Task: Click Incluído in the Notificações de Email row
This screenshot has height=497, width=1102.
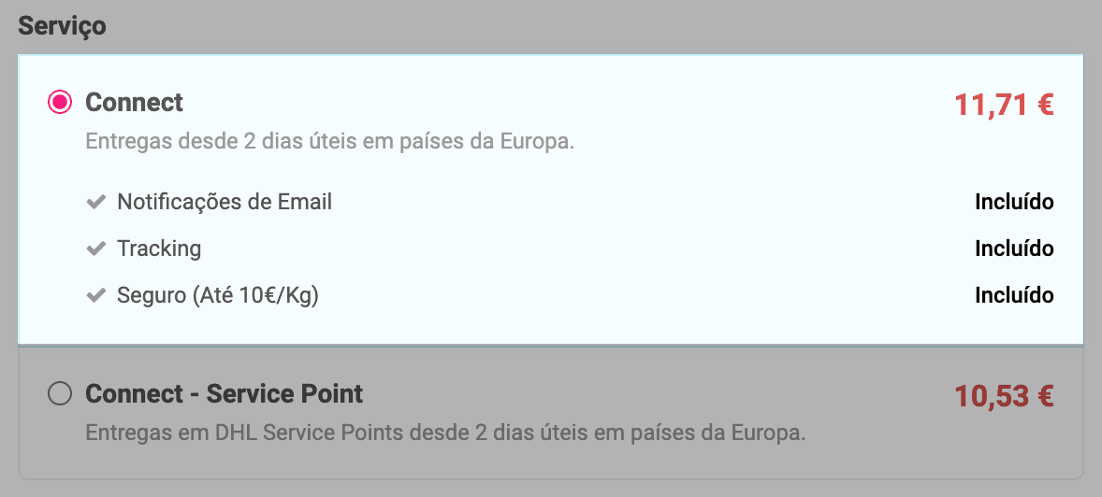Action: (x=1014, y=202)
